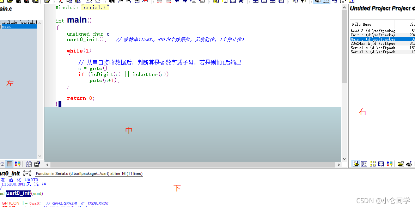Click the Open file toolbar icon
This screenshot has width=415, height=207.
point(10,1)
